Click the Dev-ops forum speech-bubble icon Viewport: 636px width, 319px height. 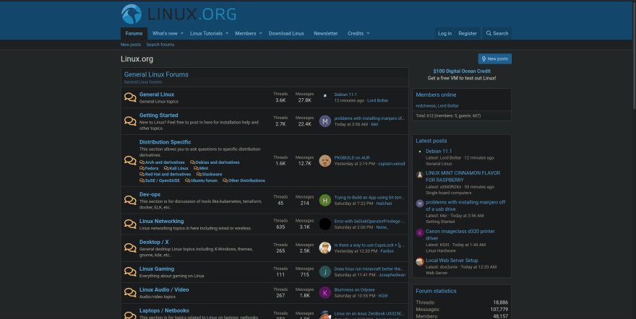[130, 200]
